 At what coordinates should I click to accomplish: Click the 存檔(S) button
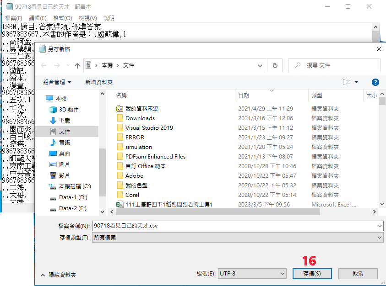pyautogui.click(x=312, y=274)
